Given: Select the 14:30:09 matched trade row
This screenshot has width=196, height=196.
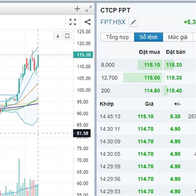Looking at the screenshot, I should pyautogui.click(x=146, y=141).
